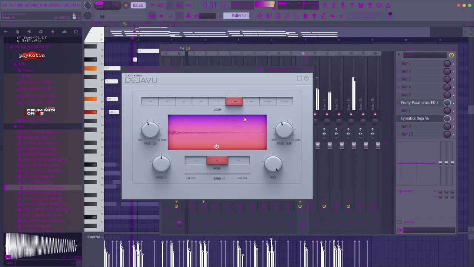
Task: Expand the ORGANIZED DRUM KIT folder in the browser
Action: coord(32,47)
